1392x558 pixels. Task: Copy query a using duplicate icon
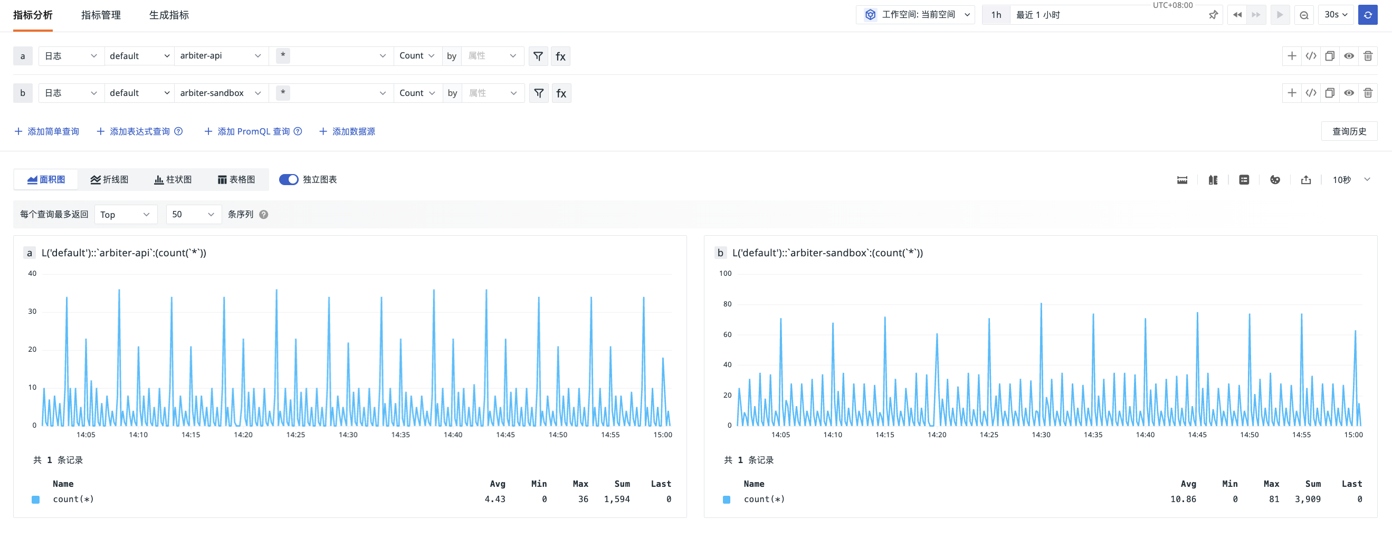point(1330,55)
